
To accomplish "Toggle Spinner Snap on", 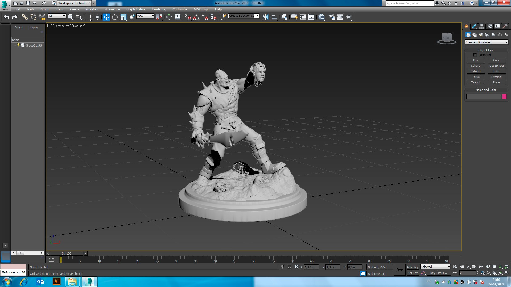I will [x=213, y=17].
